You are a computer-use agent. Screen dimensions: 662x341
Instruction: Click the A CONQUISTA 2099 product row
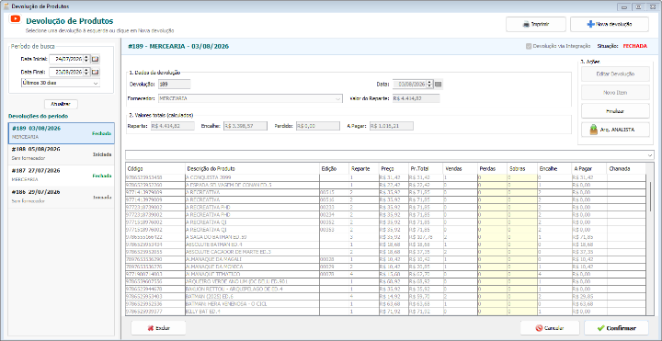[x=385, y=177]
